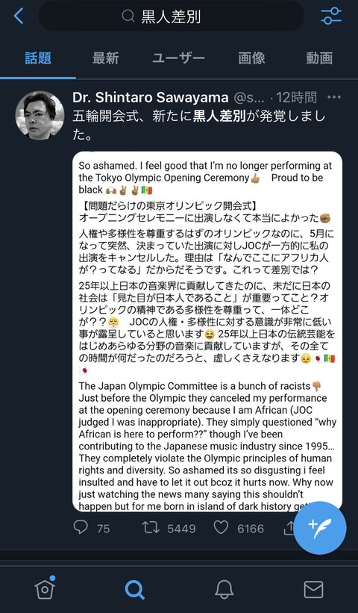Image resolution: width=358 pixels, height=613 pixels.
Task: Open the tweet's three-dot more menu
Action: 334,97
